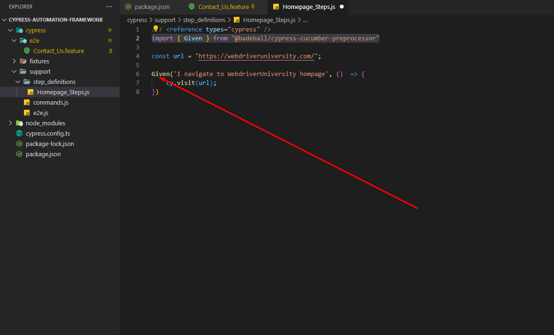This screenshot has height=335, width=554.
Task: Click the support folder icon
Action: point(23,71)
